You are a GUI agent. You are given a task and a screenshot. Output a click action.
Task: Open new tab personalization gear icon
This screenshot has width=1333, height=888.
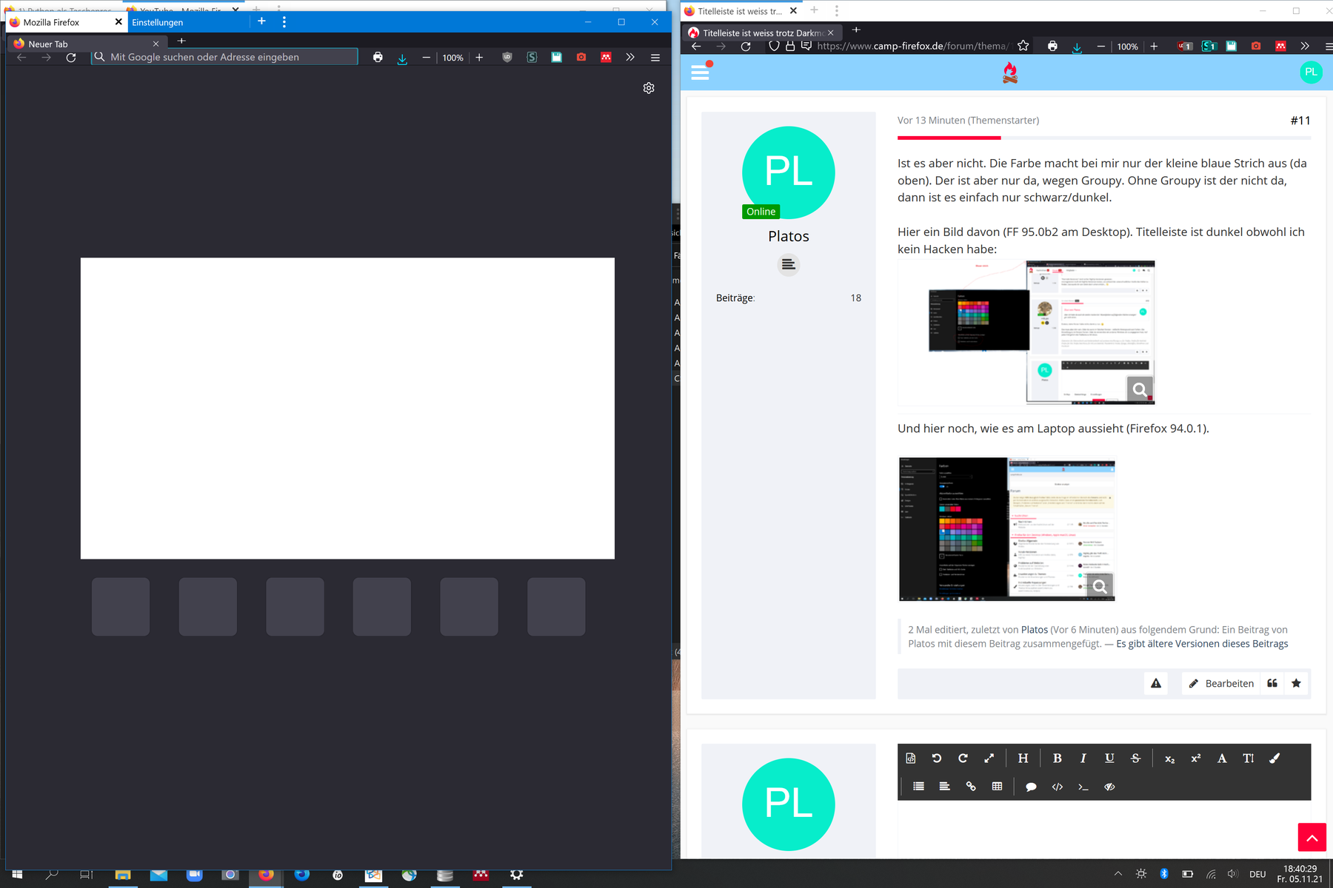[x=649, y=88]
